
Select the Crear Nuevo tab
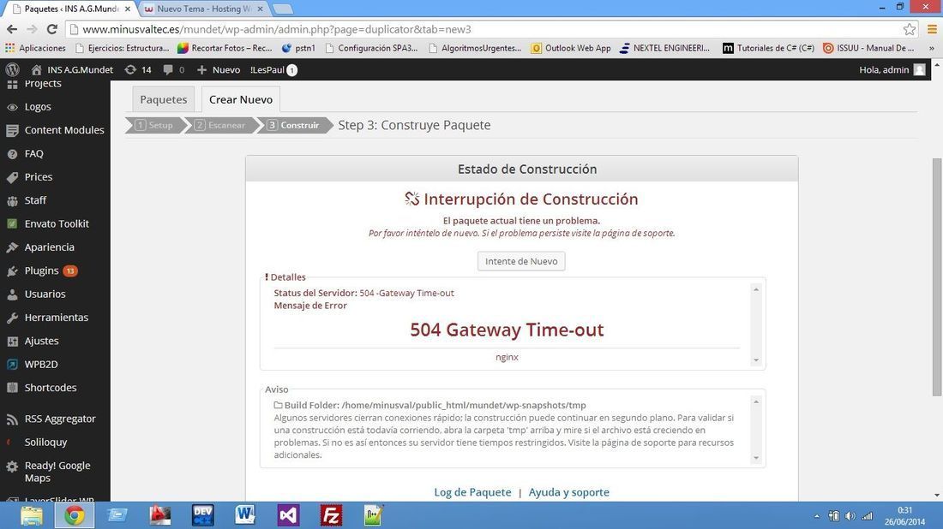click(x=241, y=99)
